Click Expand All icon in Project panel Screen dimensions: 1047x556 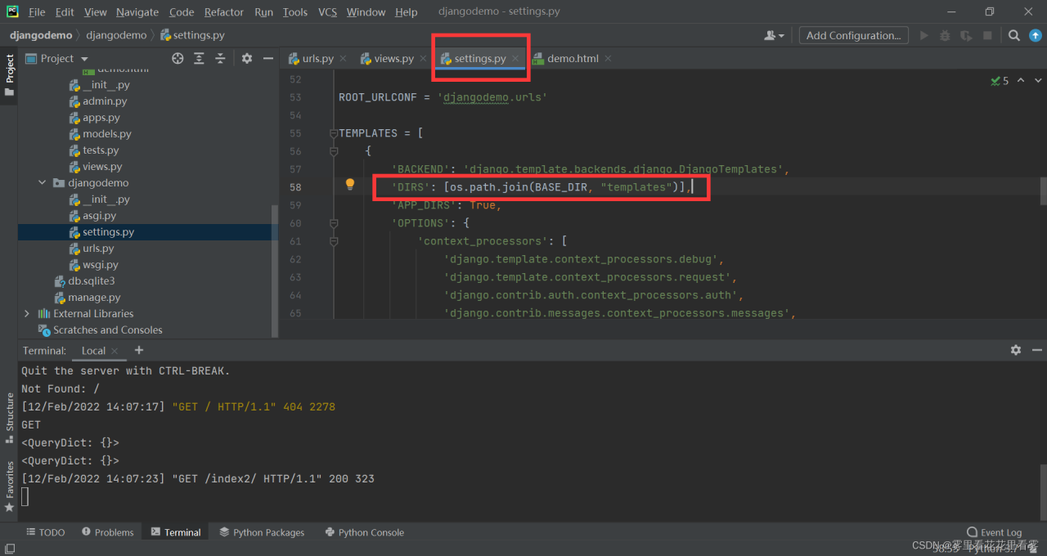point(199,58)
